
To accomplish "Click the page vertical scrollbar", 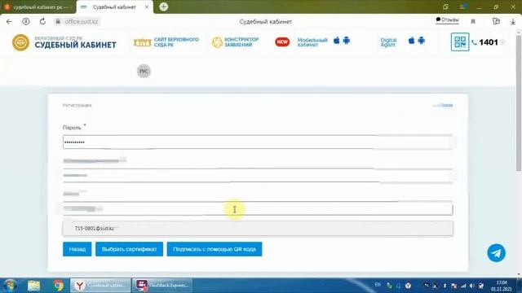I will click(x=519, y=103).
